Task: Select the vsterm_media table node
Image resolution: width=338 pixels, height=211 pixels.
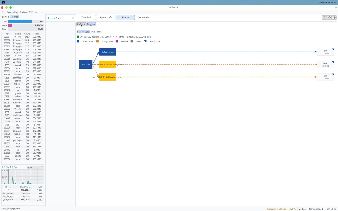Action: tap(108, 65)
